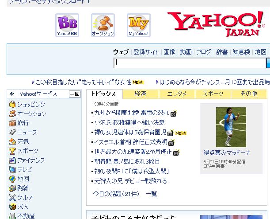The height and width of the screenshot is (219, 270).
Task: Click camera icon beside 加速装置 headline
Action: tap(176, 153)
